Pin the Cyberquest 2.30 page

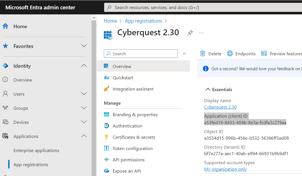point(190,33)
